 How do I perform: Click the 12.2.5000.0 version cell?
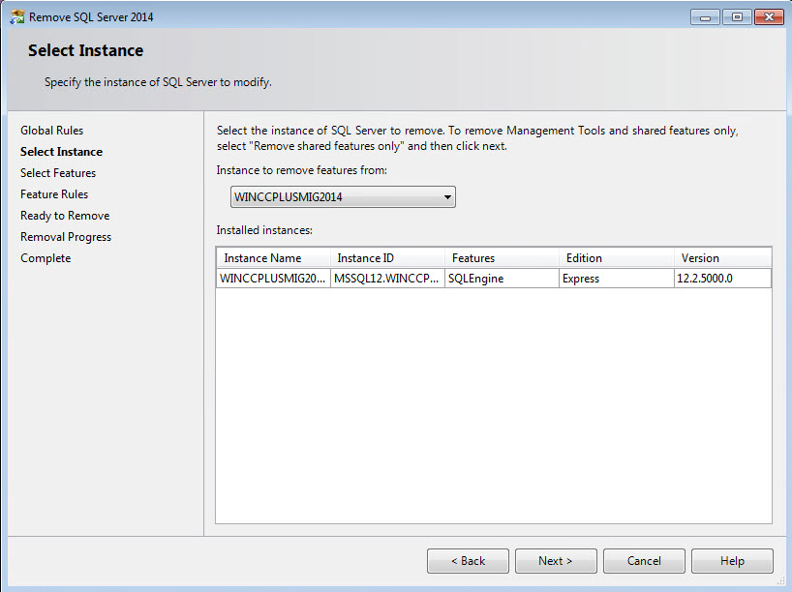(723, 278)
